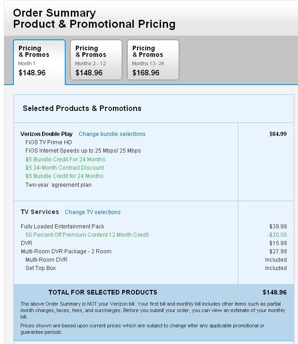Switch to the Months 2 - 12 pricing tab
This screenshot has height=344, width=298.
(x=96, y=60)
